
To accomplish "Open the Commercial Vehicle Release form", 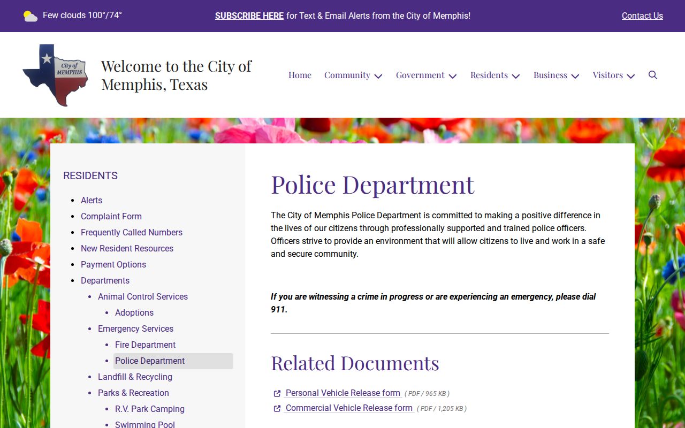I will tap(349, 408).
